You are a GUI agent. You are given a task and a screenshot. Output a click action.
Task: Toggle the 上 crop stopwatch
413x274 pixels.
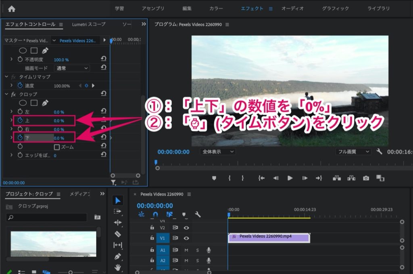click(x=20, y=120)
